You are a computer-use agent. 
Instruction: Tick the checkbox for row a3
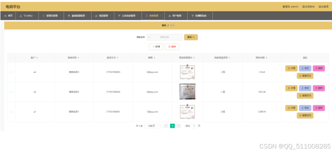point(11,72)
